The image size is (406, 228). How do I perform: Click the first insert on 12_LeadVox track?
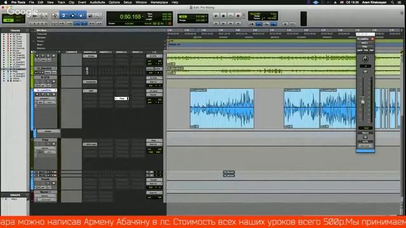[90, 91]
